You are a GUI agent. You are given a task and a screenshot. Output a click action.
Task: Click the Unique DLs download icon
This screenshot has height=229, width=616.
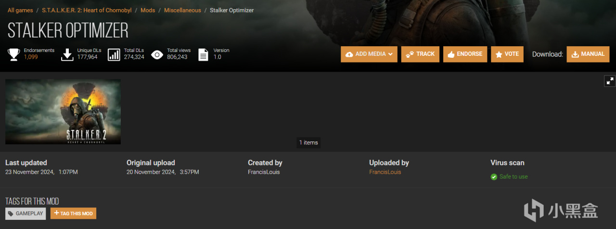67,54
